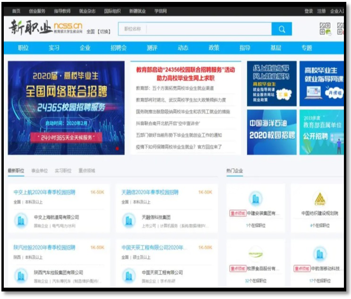This screenshot has width=351, height=299.
Task: Click the 重点领域 tag on 牧原食品股份
Action: (x=238, y=269)
